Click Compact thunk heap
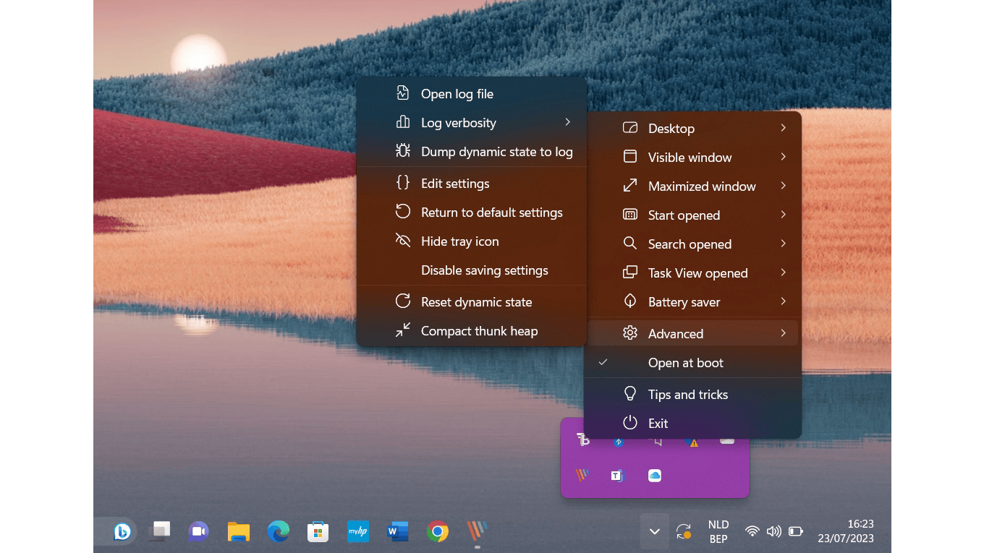The width and height of the screenshot is (984, 553). (x=471, y=331)
